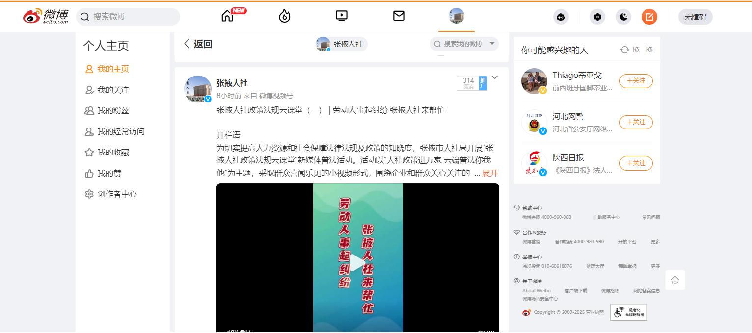This screenshot has height=333, width=752.
Task: Open 我的收藏 in the sidebar
Action: [107, 153]
